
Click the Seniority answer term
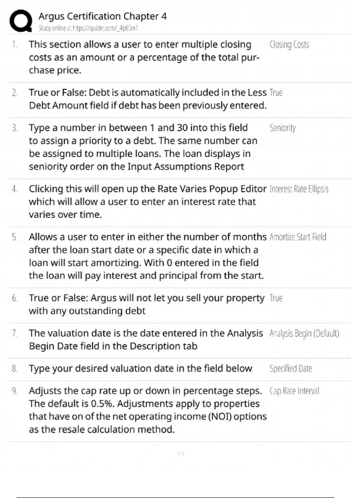click(282, 128)
